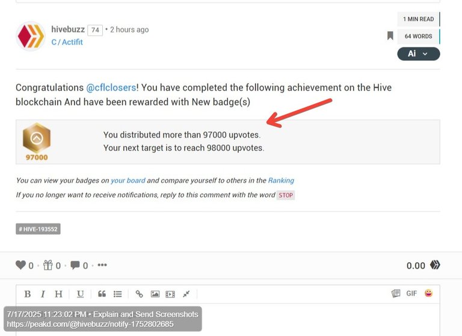Open the hivebuzz author name link
This screenshot has width=462, height=336.
click(68, 29)
